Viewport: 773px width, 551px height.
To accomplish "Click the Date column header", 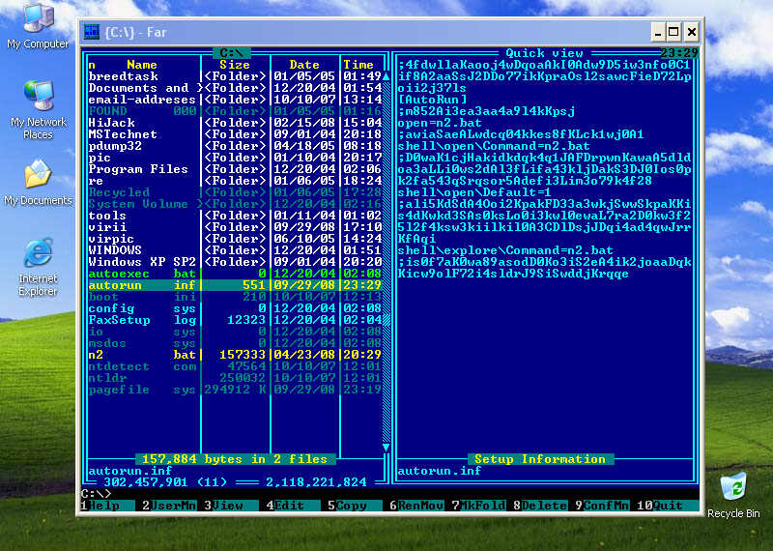I will (x=304, y=65).
